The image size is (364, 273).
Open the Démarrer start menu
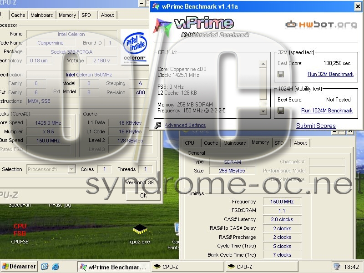pos(19,266)
